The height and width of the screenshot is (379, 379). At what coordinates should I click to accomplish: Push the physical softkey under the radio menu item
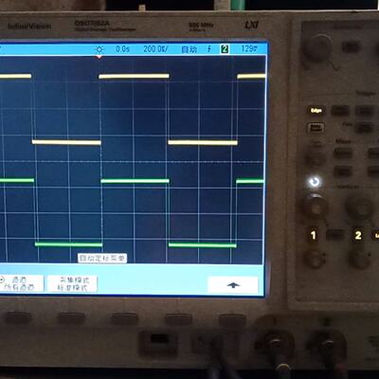[18, 317]
